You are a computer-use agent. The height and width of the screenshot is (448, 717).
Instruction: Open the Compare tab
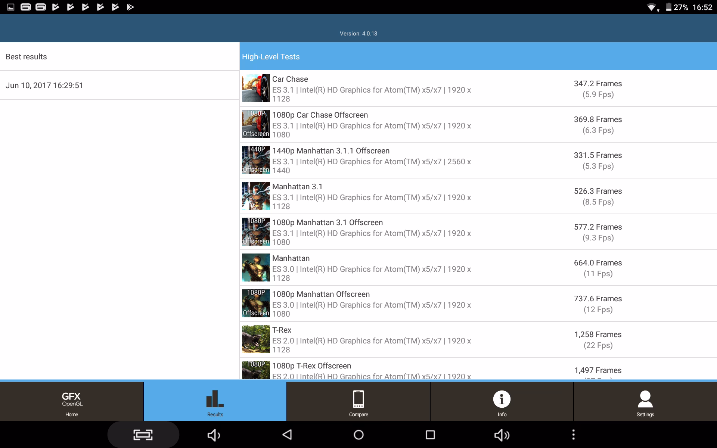coord(358,402)
